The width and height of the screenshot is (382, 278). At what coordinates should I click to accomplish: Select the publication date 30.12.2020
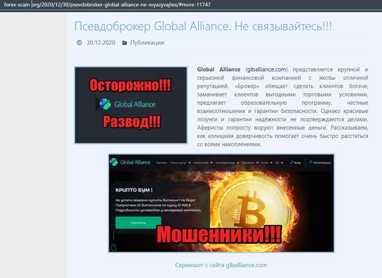pyautogui.click(x=101, y=43)
